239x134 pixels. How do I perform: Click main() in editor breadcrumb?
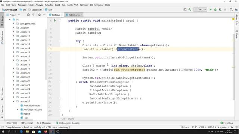click(x=71, y=119)
